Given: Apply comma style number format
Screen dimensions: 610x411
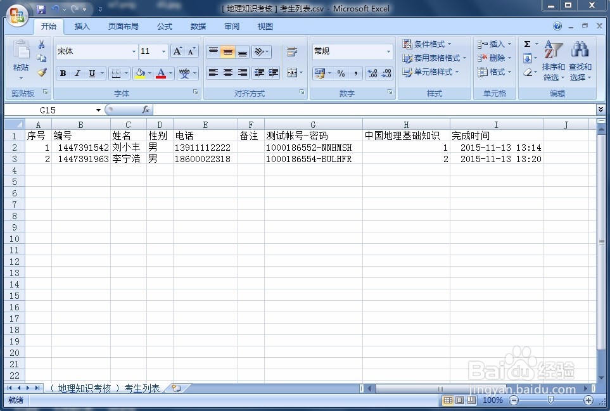Looking at the screenshot, I should 355,73.
